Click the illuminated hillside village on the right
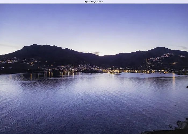 point(161,57)
